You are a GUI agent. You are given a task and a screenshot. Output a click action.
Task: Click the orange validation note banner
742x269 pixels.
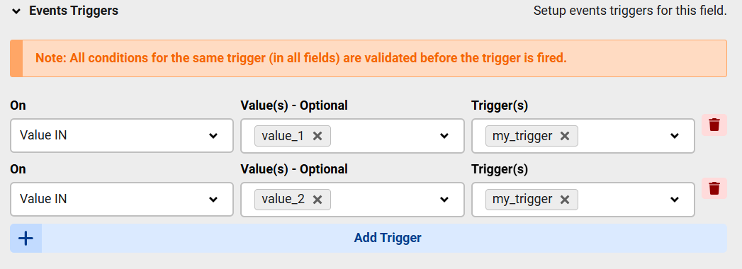click(x=369, y=59)
